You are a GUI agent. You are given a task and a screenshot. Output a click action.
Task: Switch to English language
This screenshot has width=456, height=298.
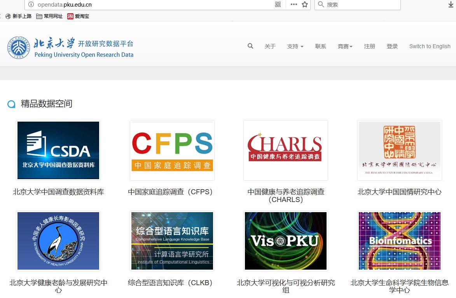click(430, 46)
